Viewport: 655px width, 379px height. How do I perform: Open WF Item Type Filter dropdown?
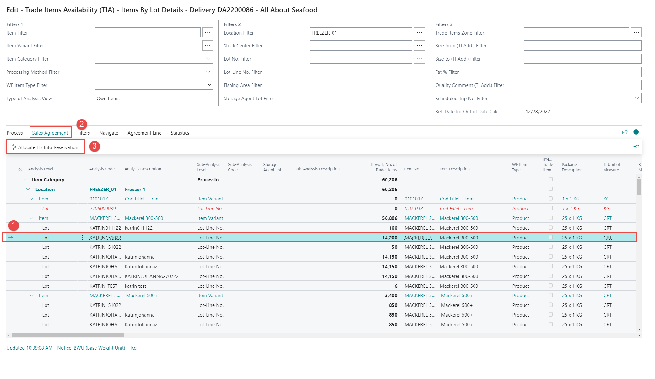(x=209, y=85)
